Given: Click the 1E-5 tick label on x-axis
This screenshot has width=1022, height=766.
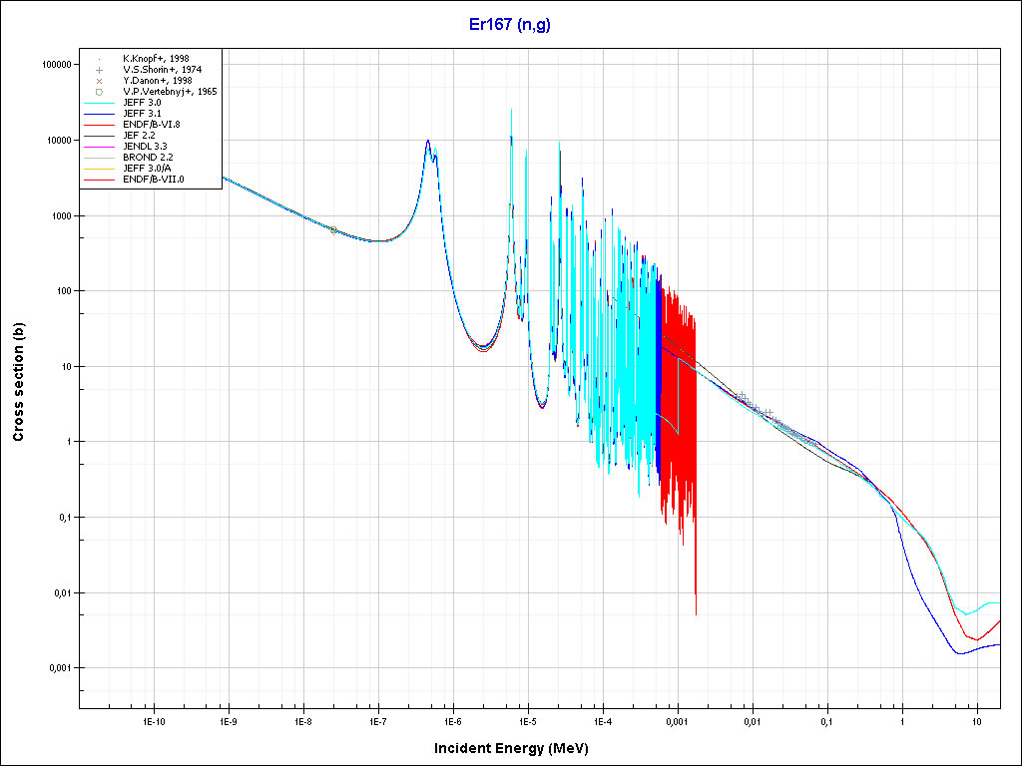Looking at the screenshot, I should (527, 720).
